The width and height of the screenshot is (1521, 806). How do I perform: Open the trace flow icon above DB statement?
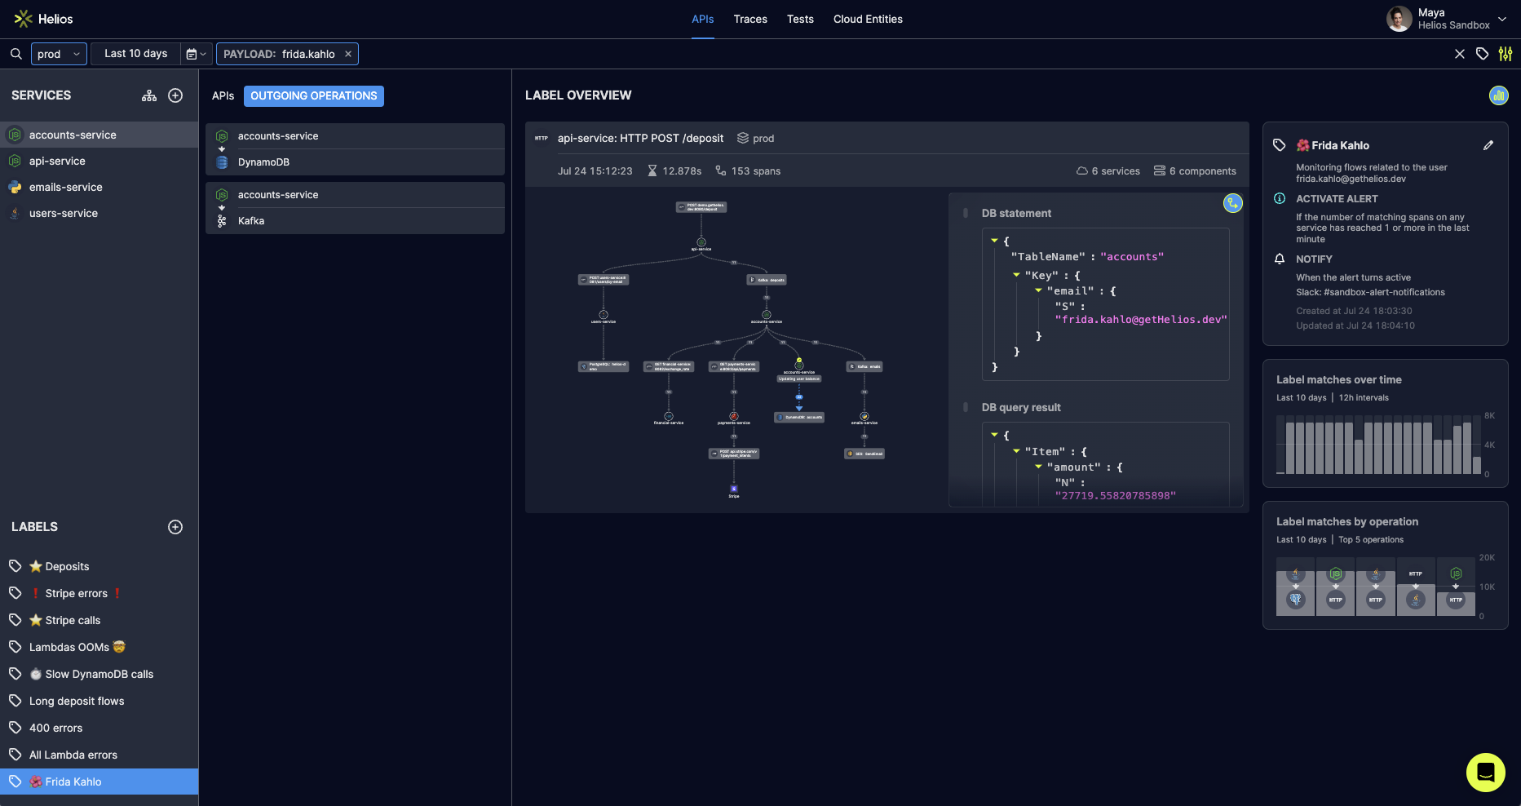[x=1233, y=203]
